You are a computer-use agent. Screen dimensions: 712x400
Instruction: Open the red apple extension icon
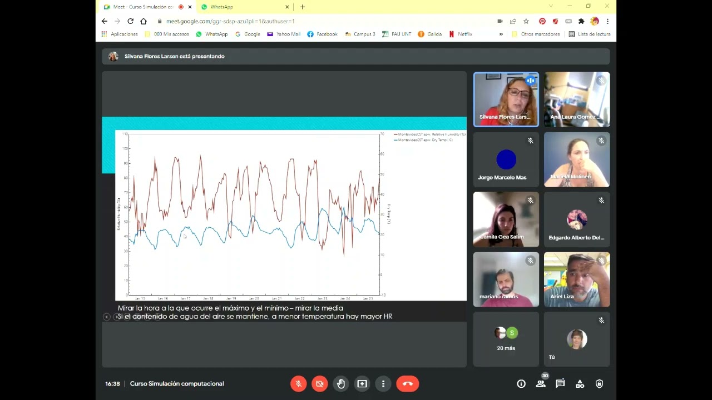(555, 21)
